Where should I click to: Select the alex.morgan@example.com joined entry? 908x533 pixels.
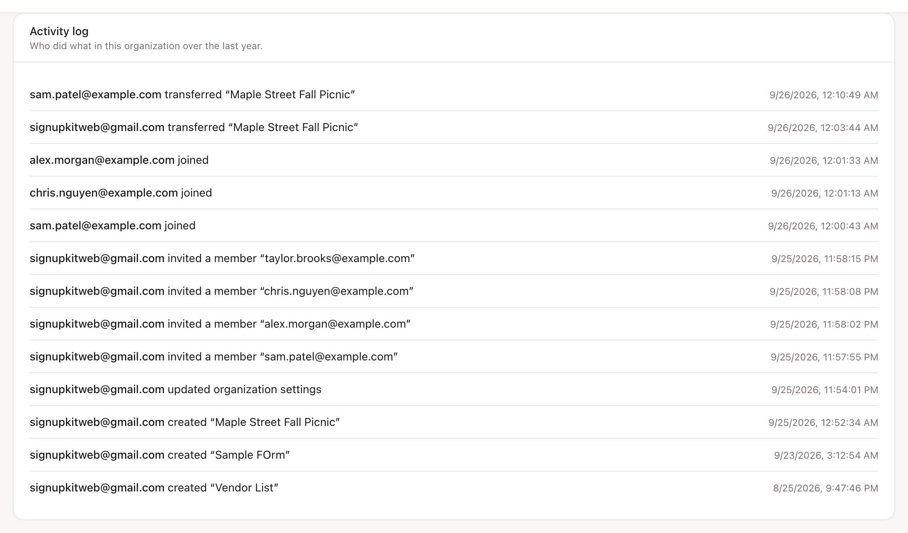(454, 160)
